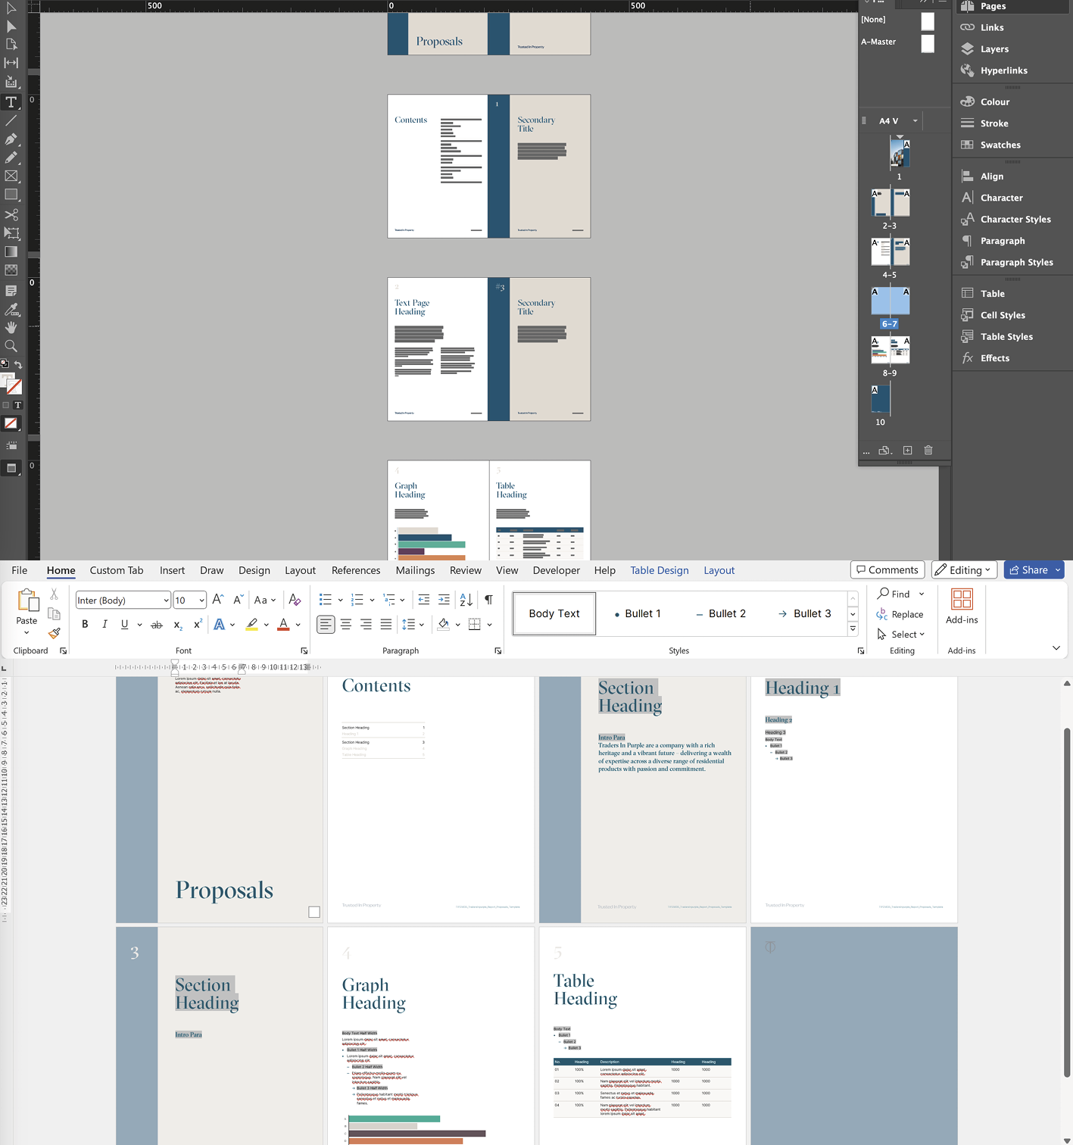Click the Copy icon in Word
1073x1145 pixels.
click(x=54, y=613)
